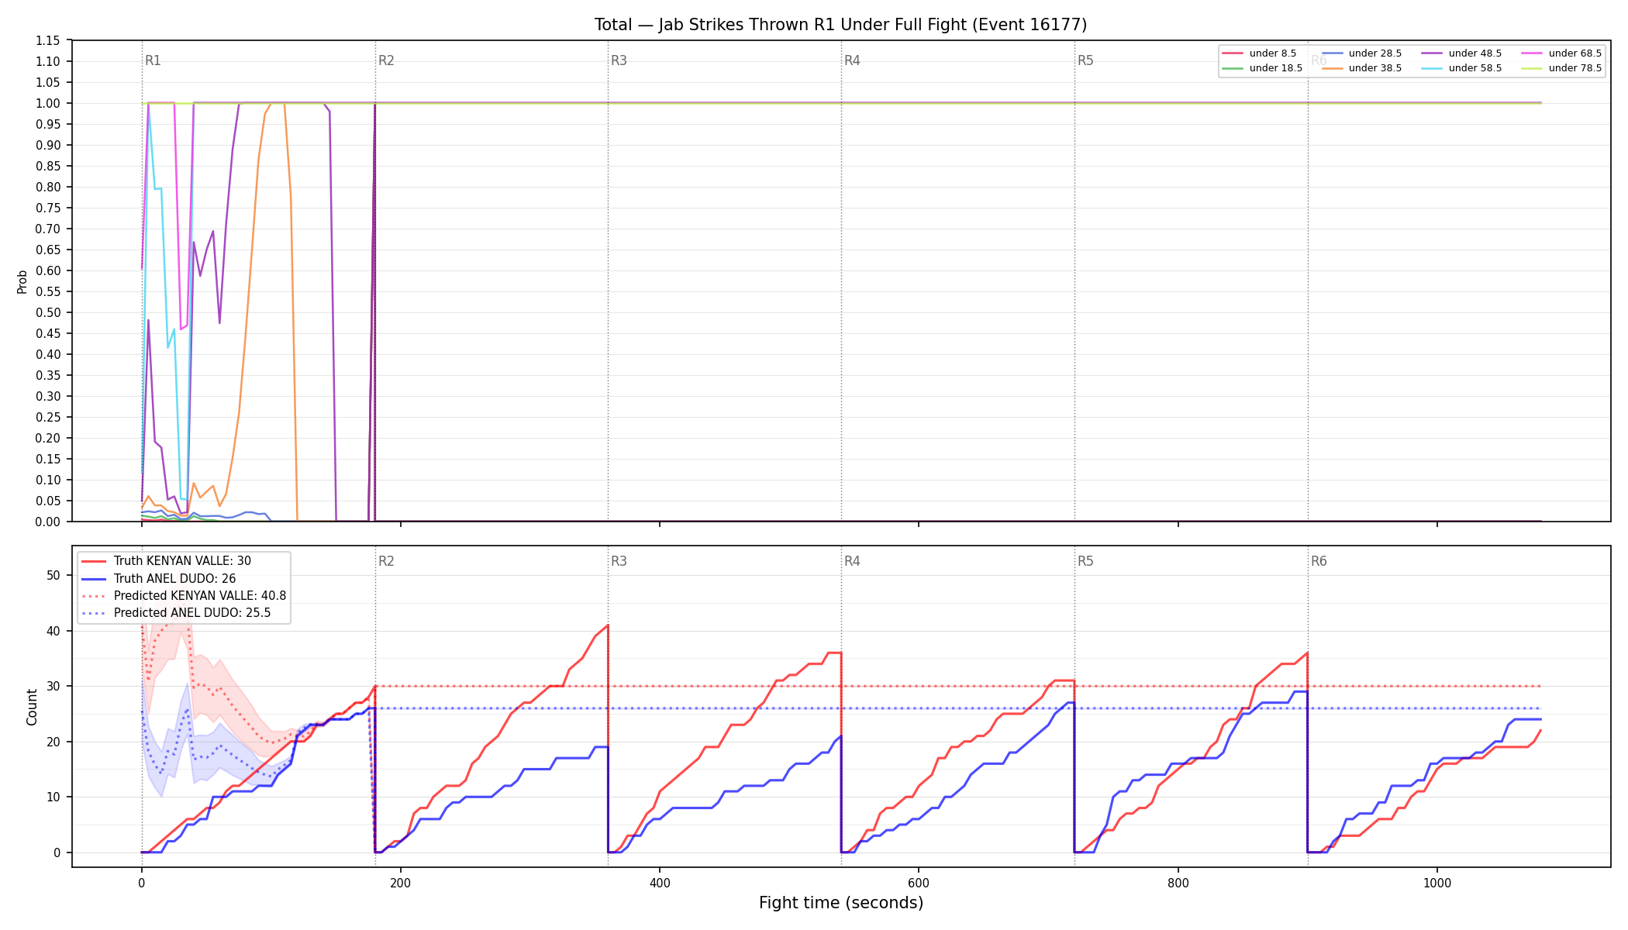Click the R5 round label in Prob chart
Image resolution: width=1628 pixels, height=930 pixels.
point(1085,60)
